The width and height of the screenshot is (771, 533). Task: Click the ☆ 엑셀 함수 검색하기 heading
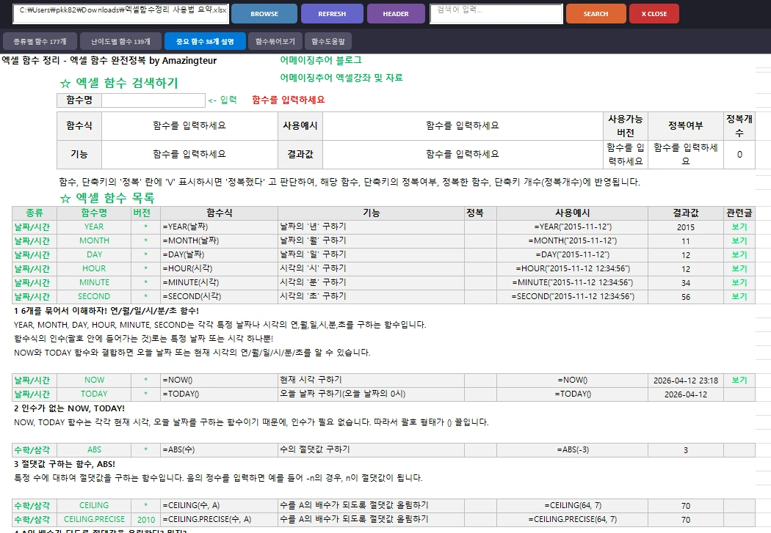click(x=118, y=83)
